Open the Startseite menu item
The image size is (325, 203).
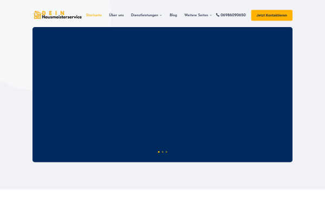(94, 15)
